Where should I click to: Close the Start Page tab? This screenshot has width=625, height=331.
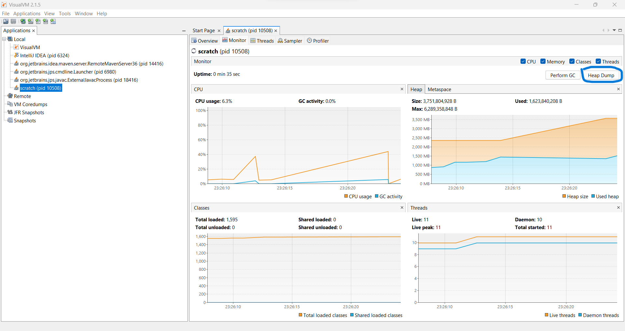click(219, 31)
